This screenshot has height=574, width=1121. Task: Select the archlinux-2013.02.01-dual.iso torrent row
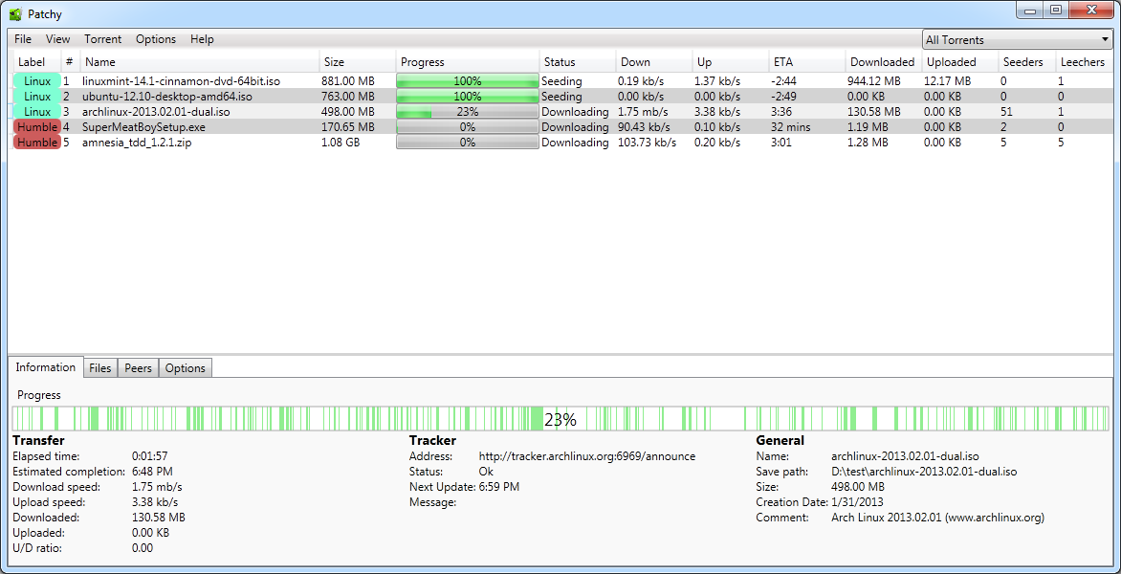155,112
